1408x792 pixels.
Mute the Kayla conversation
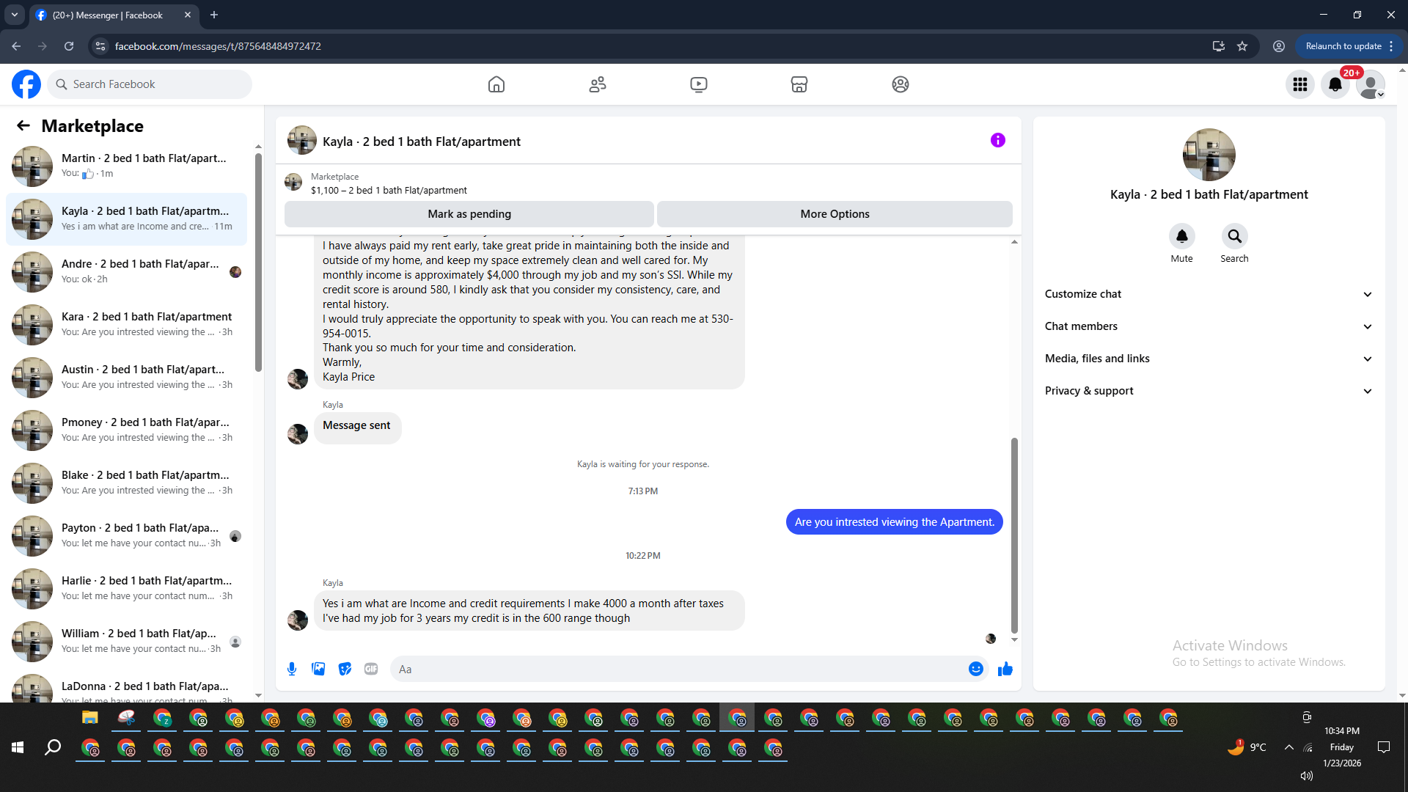pyautogui.click(x=1181, y=236)
